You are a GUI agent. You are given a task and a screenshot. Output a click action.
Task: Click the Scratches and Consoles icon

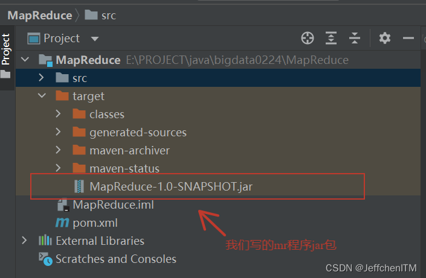(x=45, y=259)
